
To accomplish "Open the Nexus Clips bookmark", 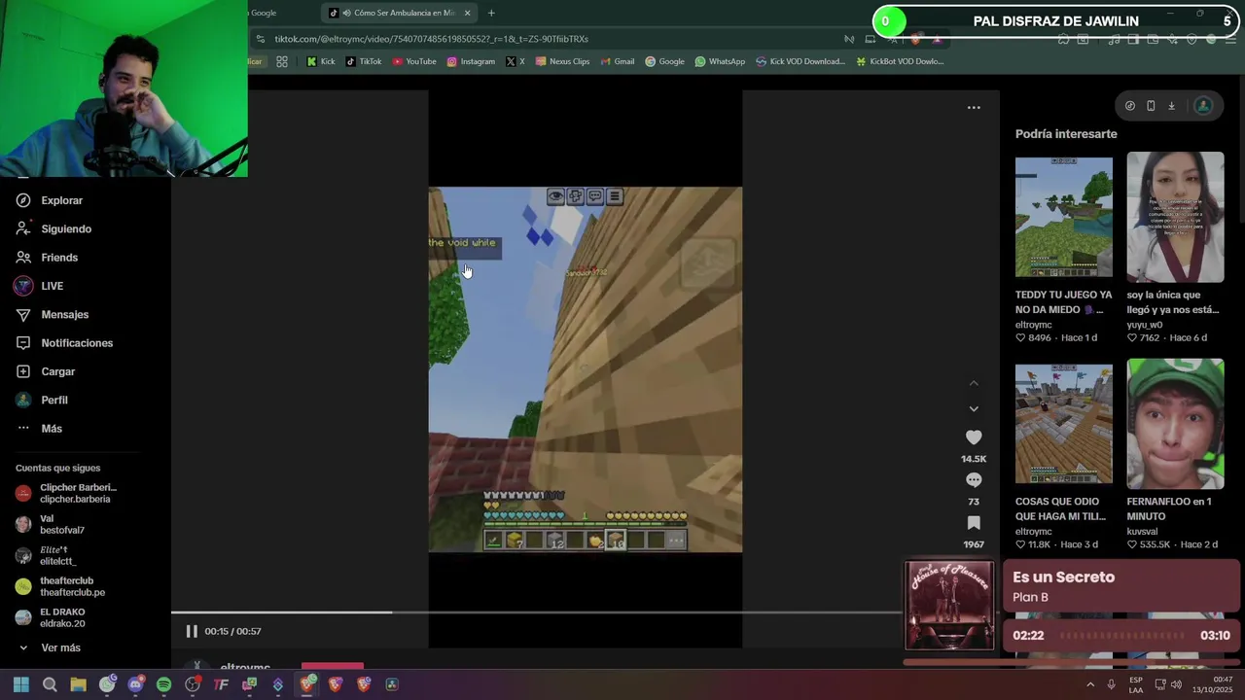I will tap(562, 61).
